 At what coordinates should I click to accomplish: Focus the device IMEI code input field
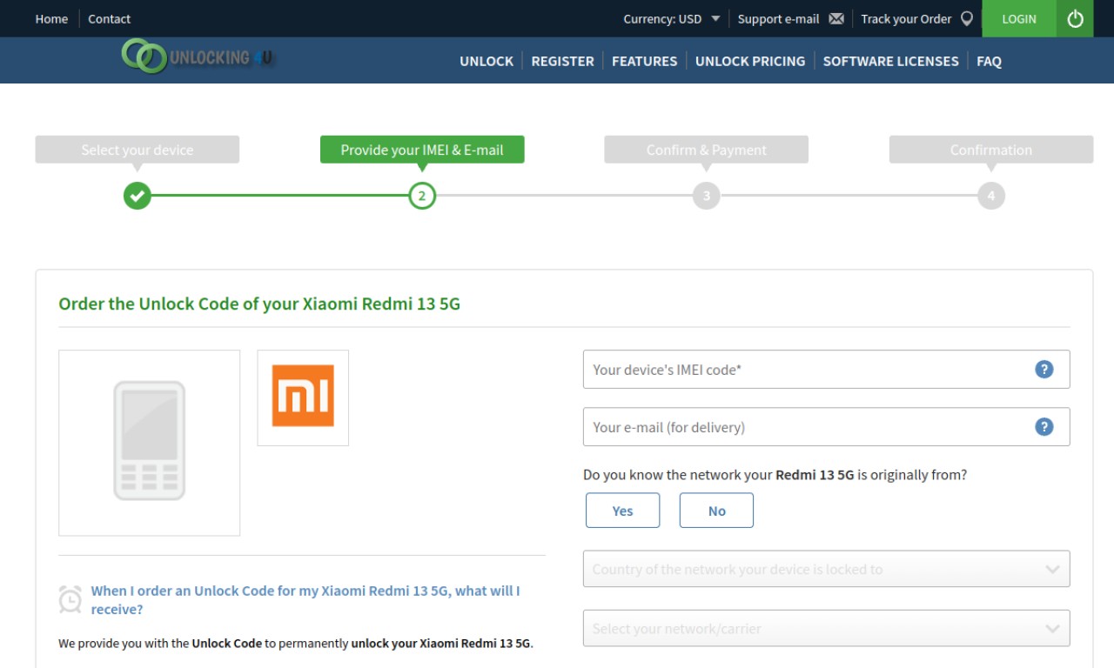(827, 370)
